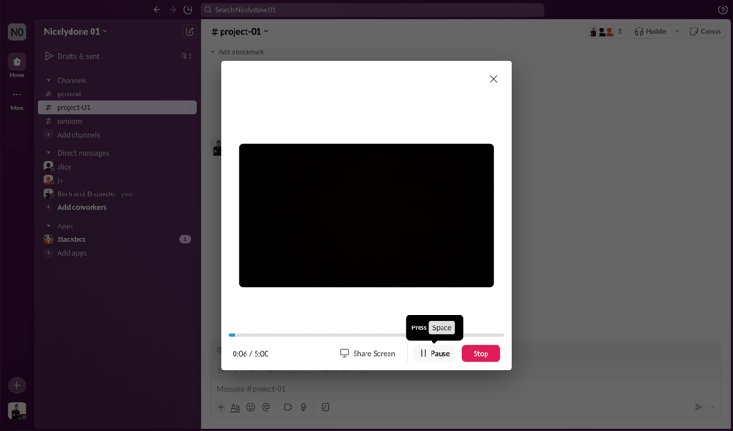
Task: Click Share Screen in recording dialog
Action: [x=367, y=353]
